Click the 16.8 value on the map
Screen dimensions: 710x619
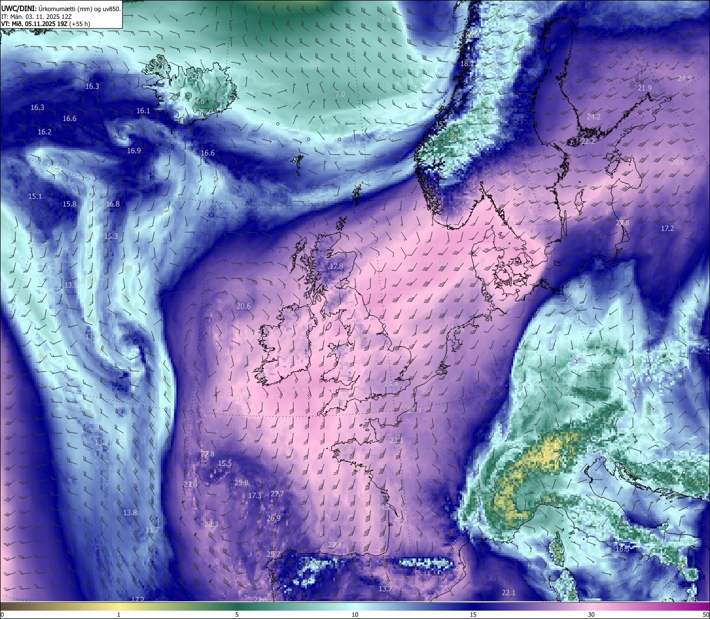coord(113,204)
